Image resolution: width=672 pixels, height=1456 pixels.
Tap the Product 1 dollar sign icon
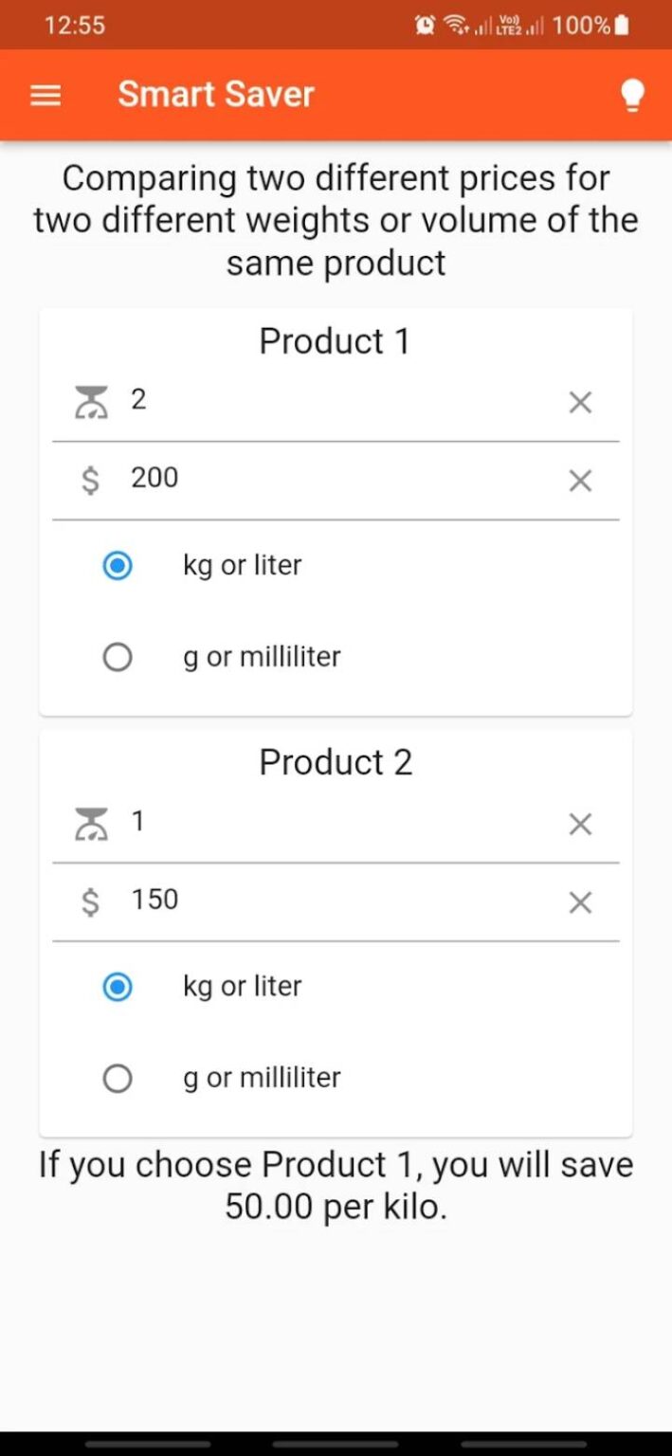tap(90, 480)
